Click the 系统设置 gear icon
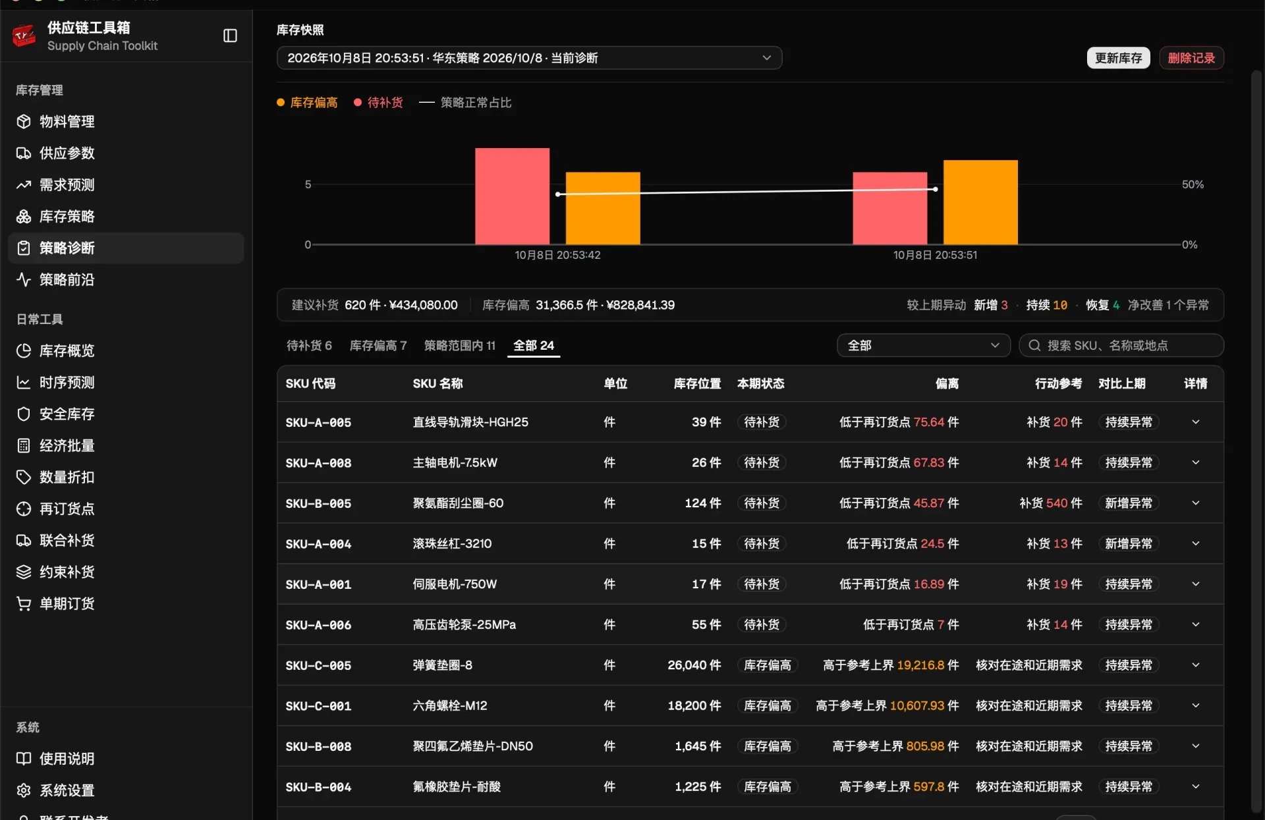The image size is (1265, 820). [24, 790]
